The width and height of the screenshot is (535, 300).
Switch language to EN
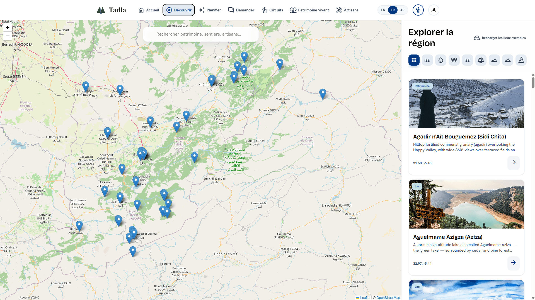(383, 10)
